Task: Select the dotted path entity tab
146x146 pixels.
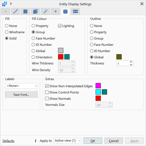Action: (75, 11)
